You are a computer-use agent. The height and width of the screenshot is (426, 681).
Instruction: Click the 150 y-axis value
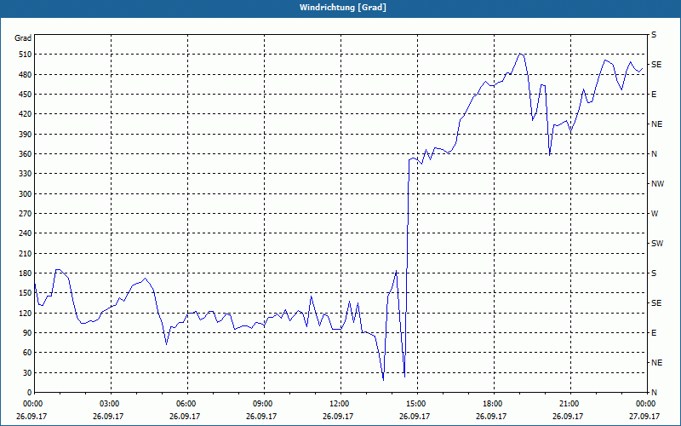click(x=26, y=293)
